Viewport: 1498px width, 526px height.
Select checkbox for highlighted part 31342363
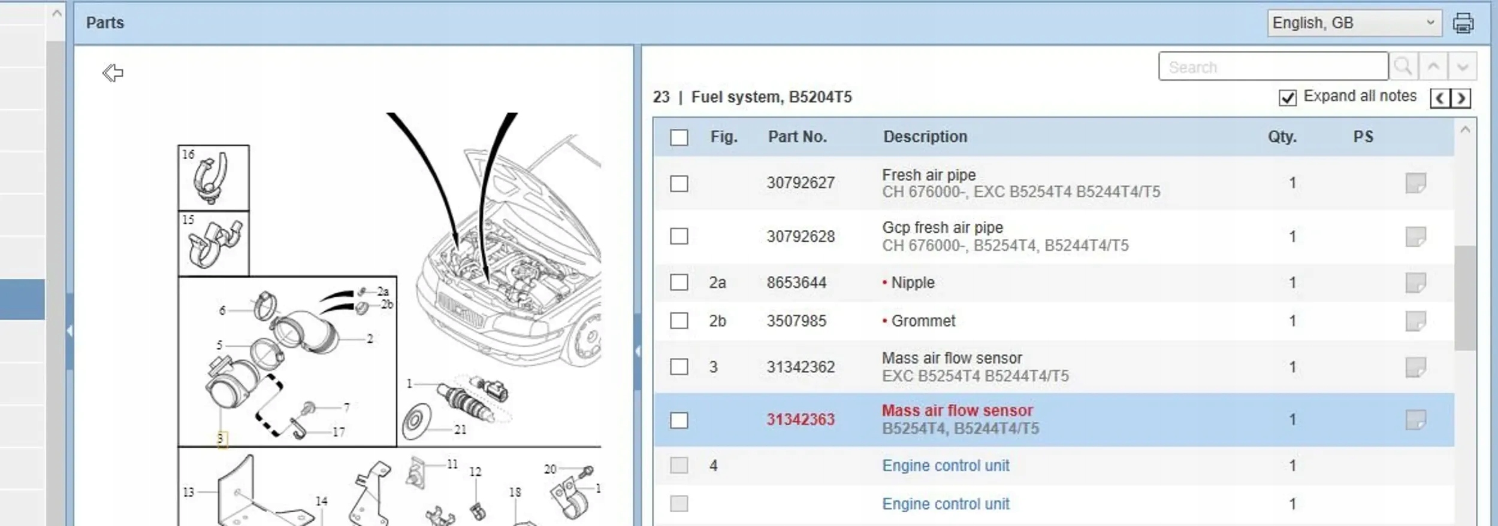coord(679,420)
